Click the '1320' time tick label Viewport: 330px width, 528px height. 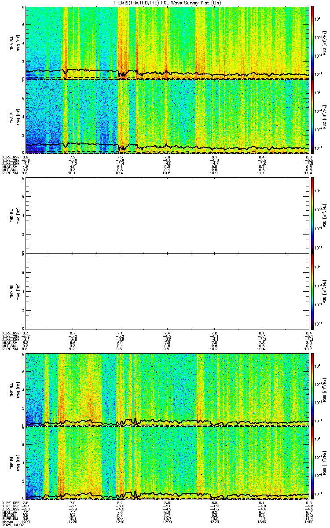[214, 522]
